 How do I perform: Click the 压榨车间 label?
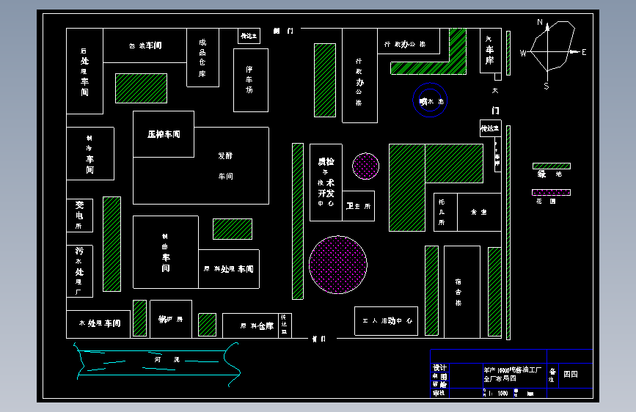pyautogui.click(x=164, y=134)
